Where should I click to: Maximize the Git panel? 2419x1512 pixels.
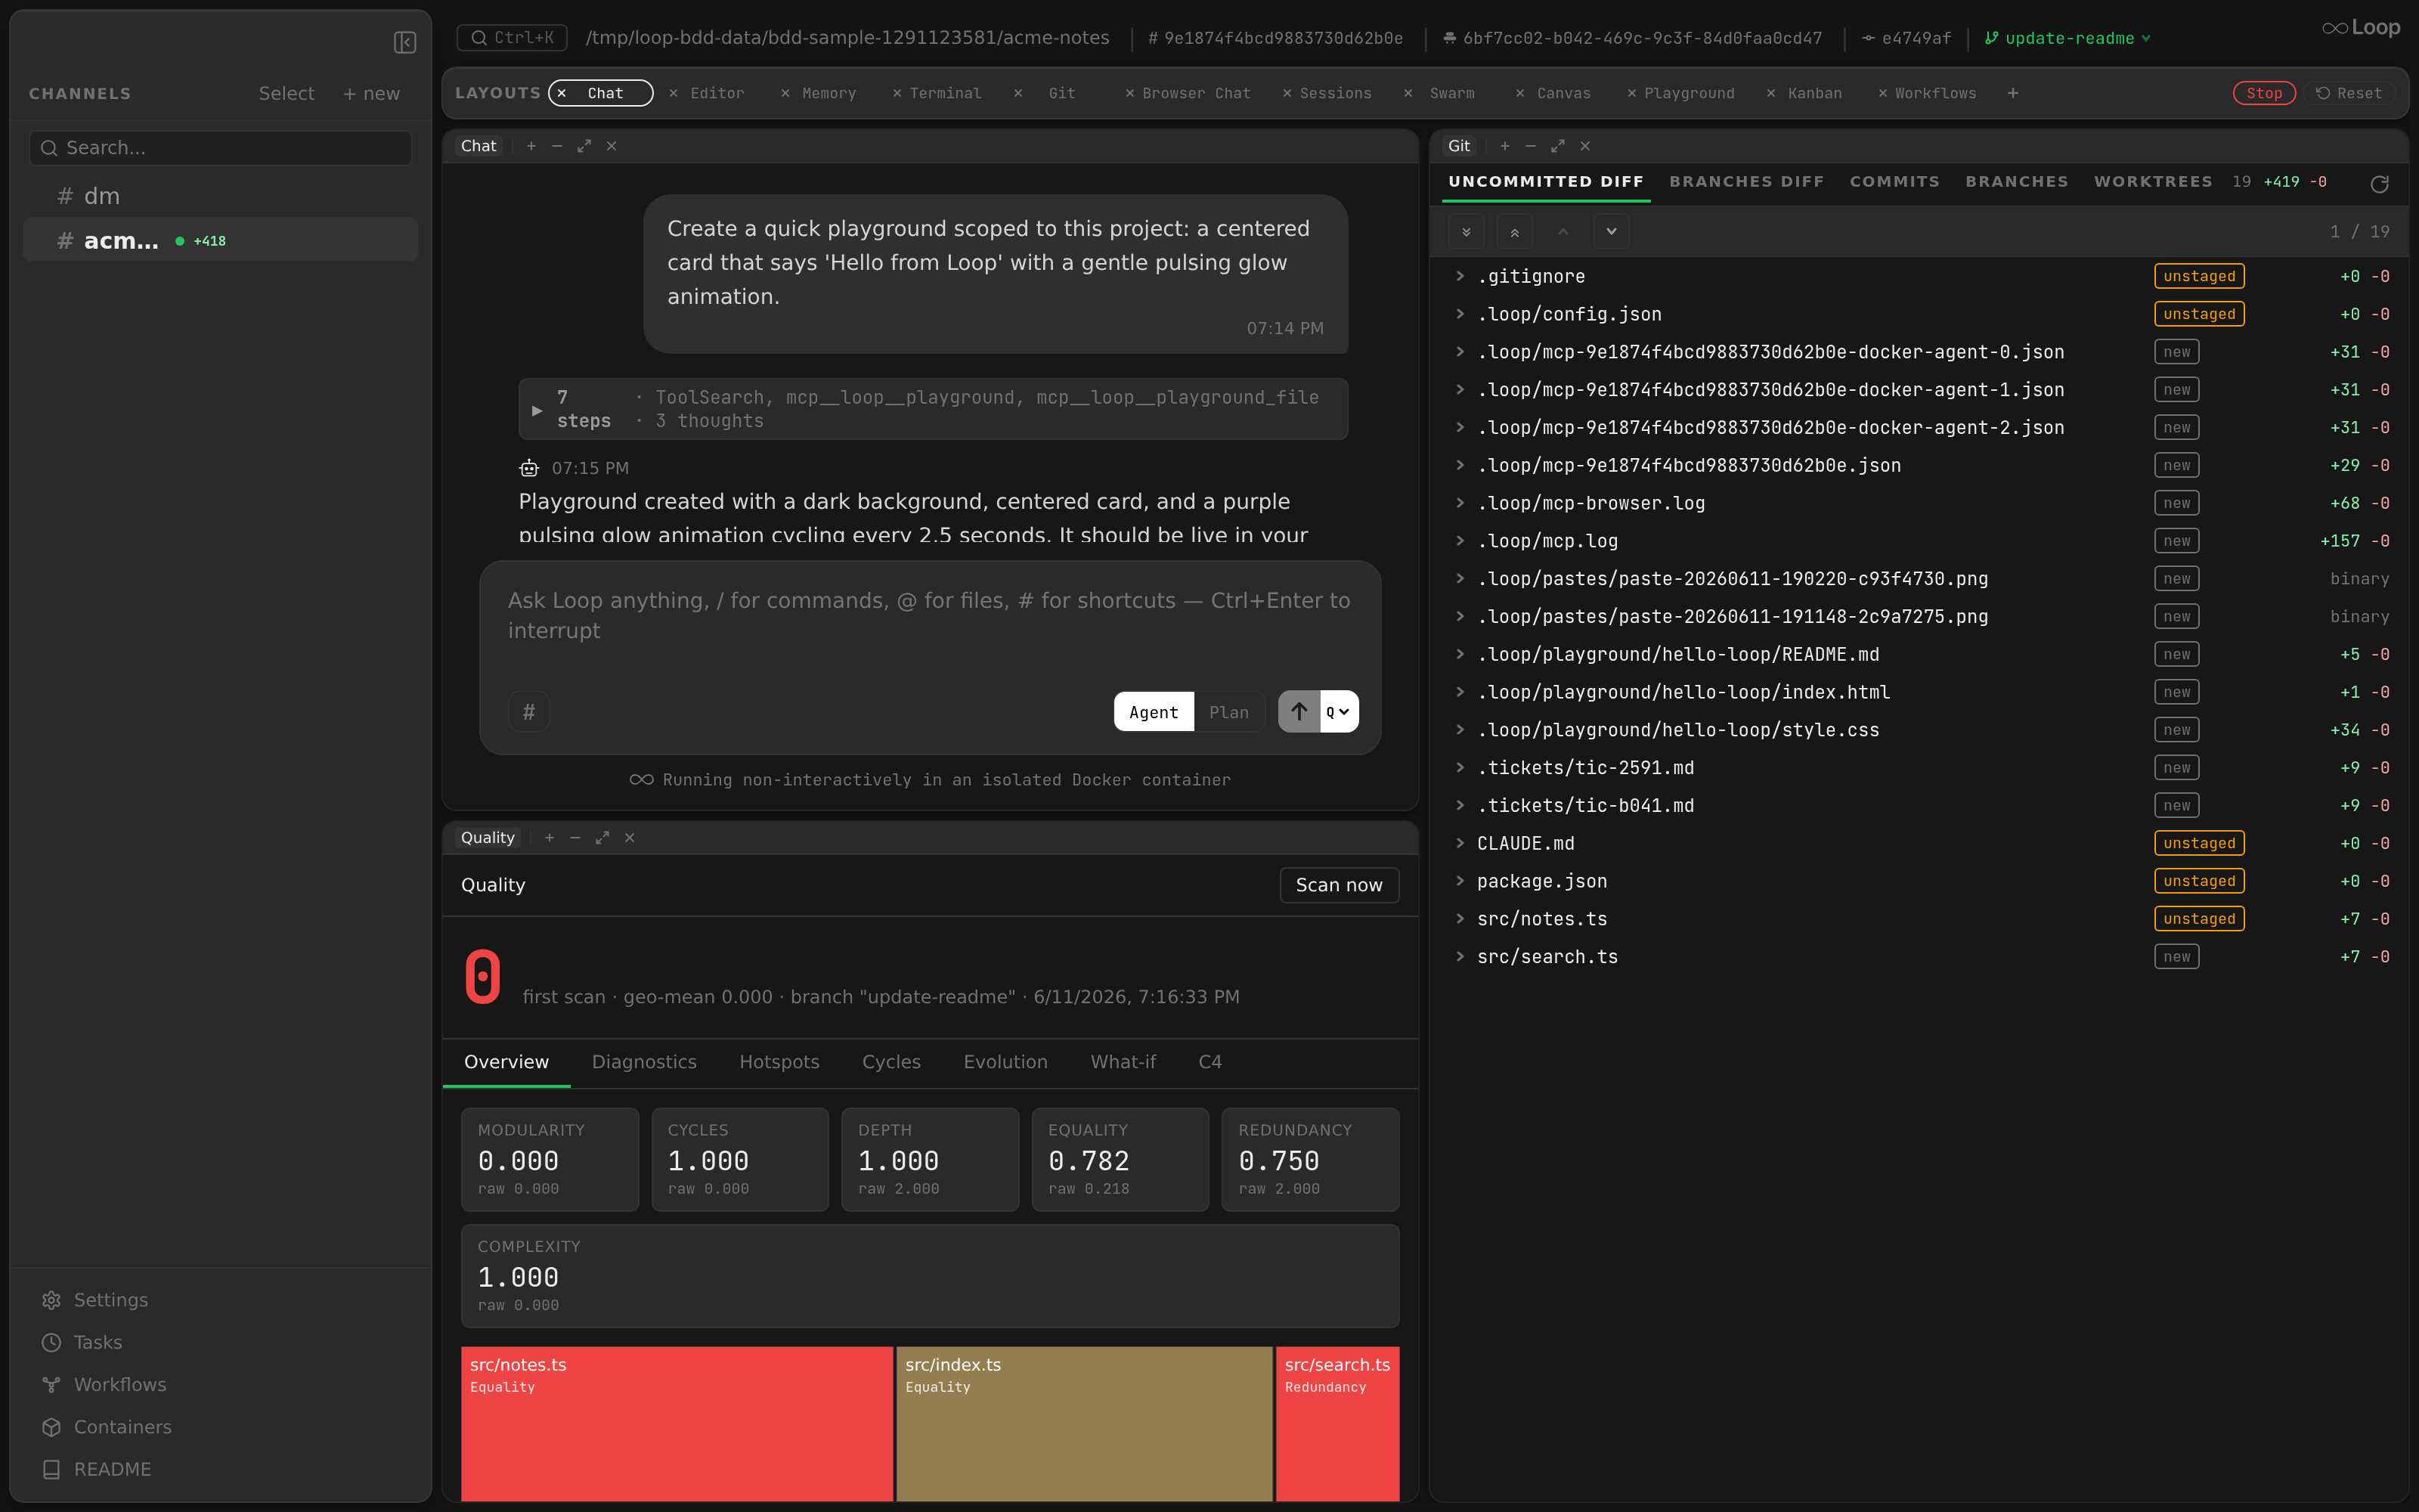(x=1557, y=146)
